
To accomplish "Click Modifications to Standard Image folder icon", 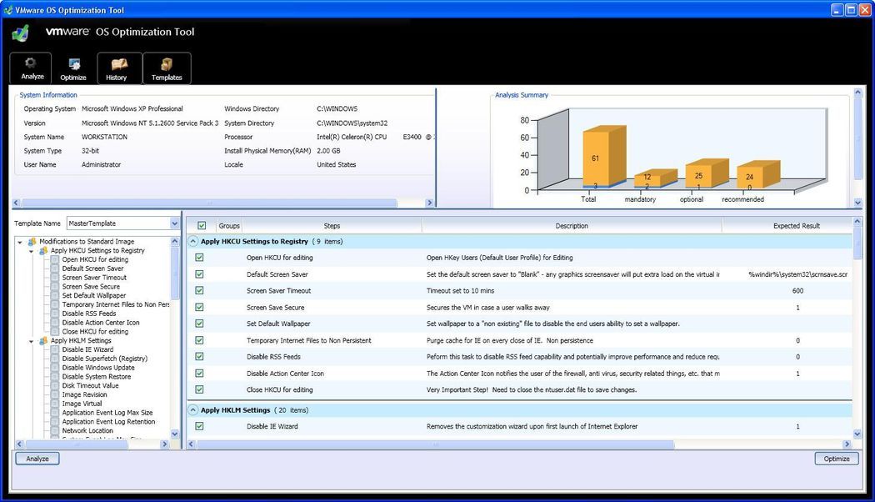I will point(32,241).
